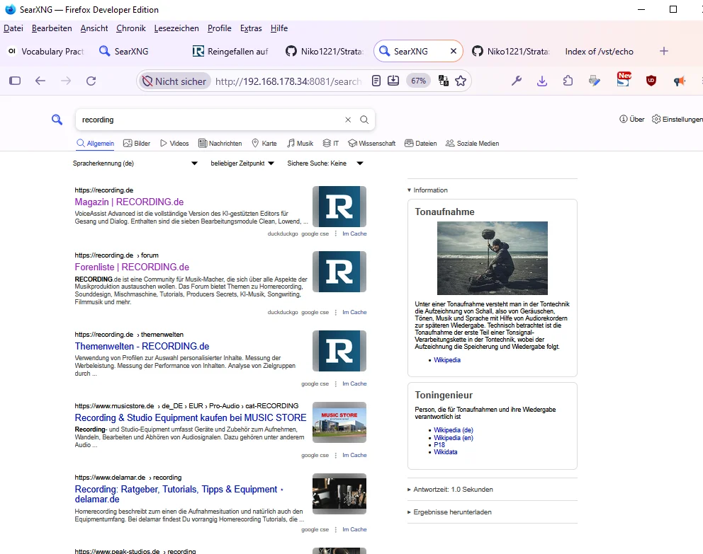Open the Wikipedia link under Tonaufnahme
Viewport: 703px width, 554px height.
pyautogui.click(x=447, y=360)
